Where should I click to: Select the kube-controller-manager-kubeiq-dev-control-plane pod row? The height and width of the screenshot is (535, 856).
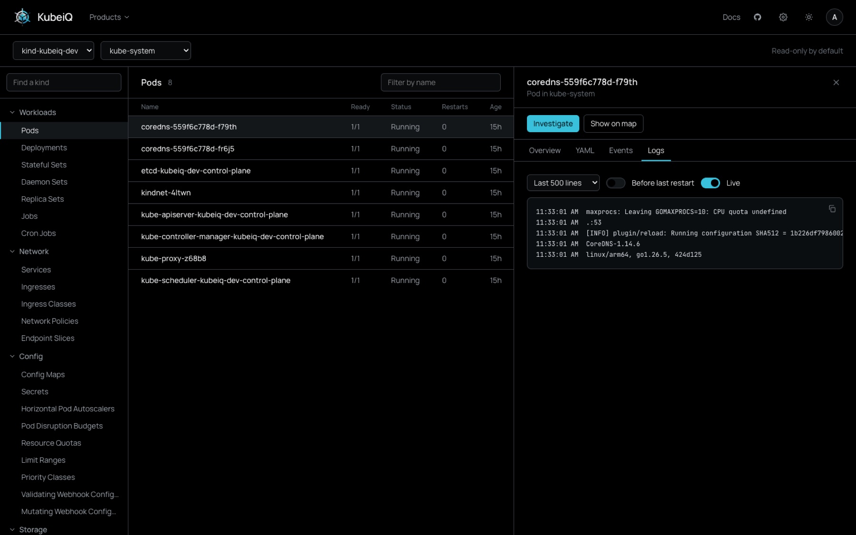[321, 236]
